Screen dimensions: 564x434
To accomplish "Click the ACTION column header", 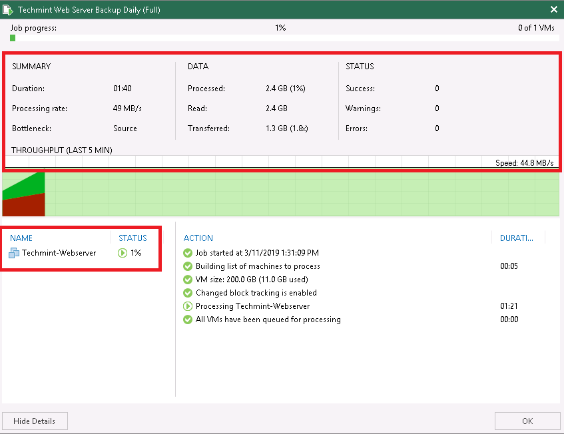I will (x=198, y=238).
